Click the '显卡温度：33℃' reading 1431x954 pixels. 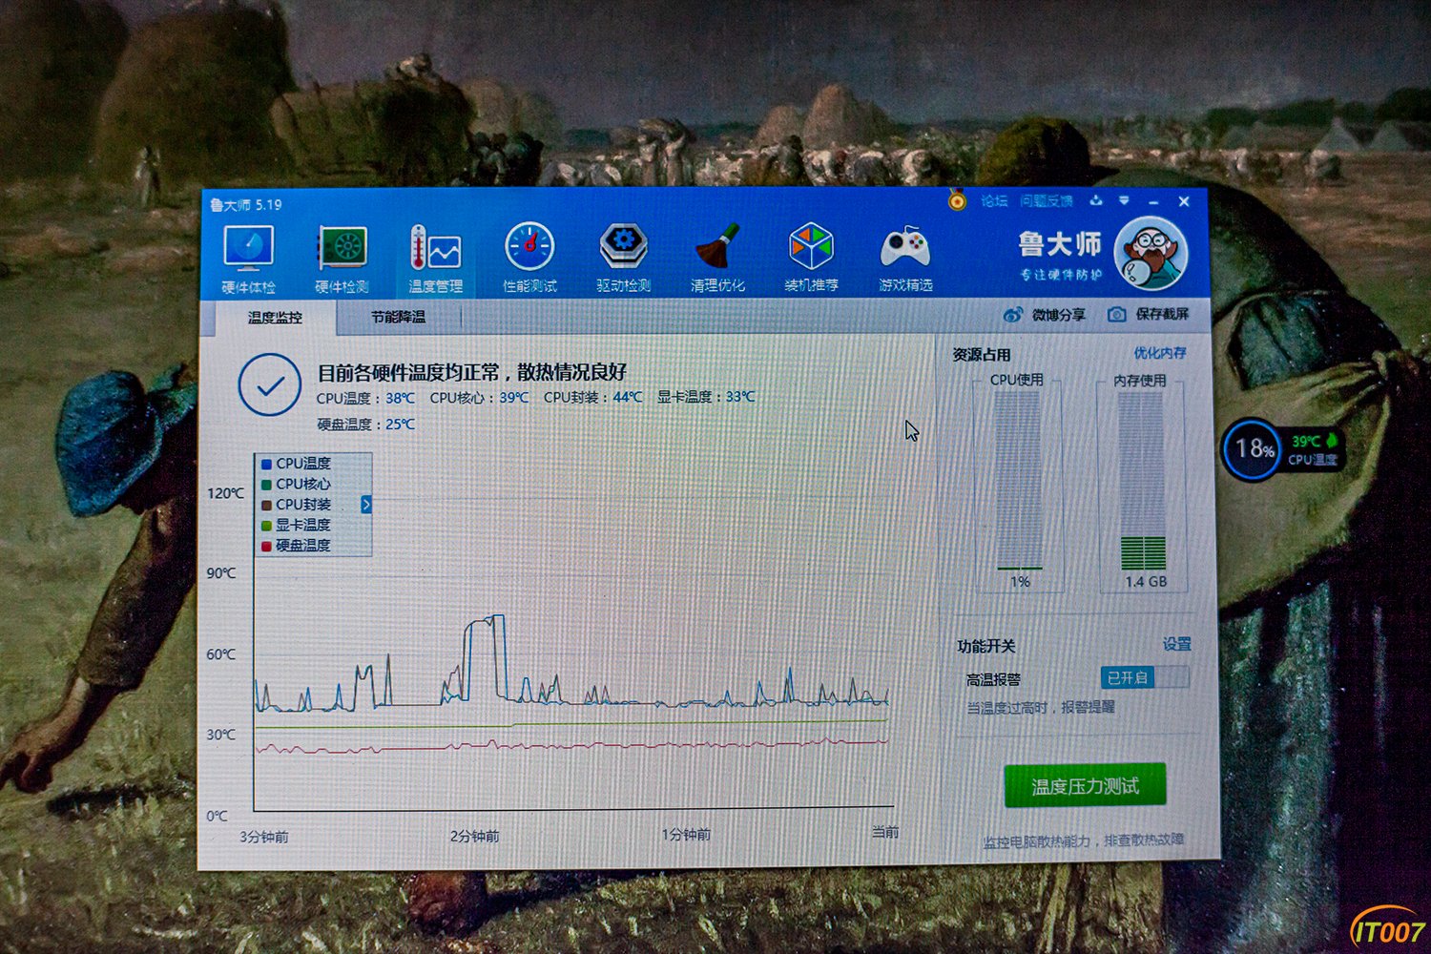(x=706, y=397)
